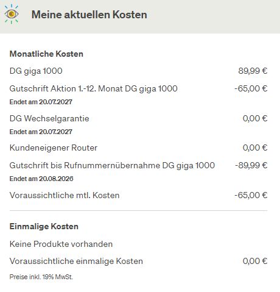Image resolution: width=280 pixels, height=292 pixels.
Task: Select the end date under DG Wechselgarantie
Action: (x=41, y=132)
